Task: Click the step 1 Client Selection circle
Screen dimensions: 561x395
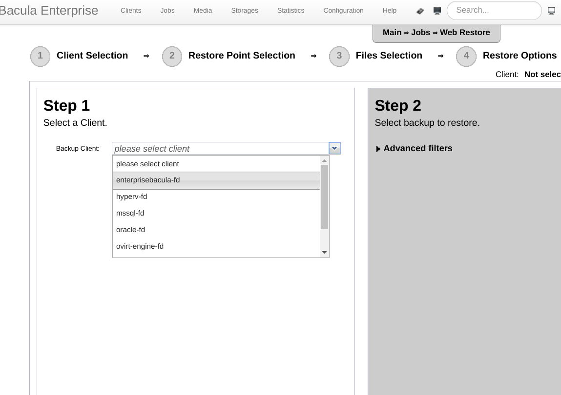Action: (40, 56)
